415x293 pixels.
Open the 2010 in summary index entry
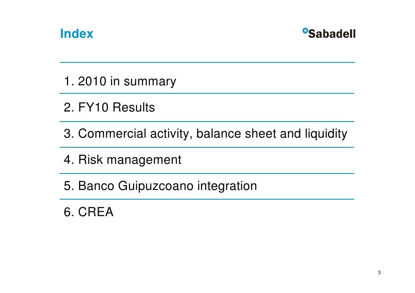coord(120,81)
